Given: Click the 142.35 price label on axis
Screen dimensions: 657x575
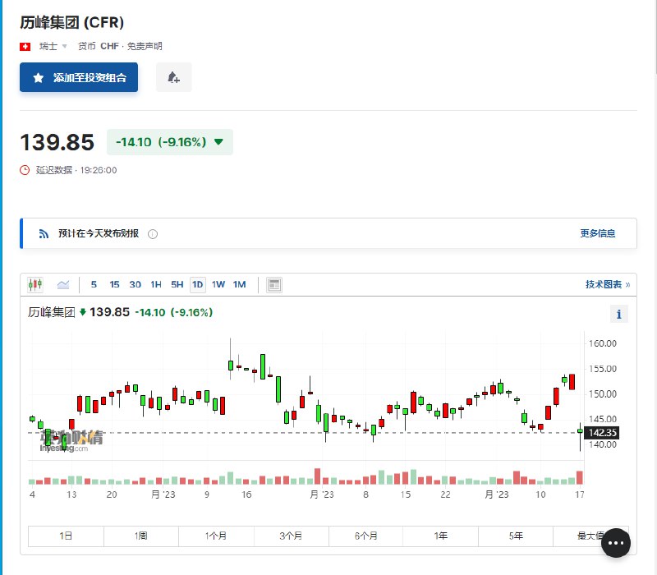Looking at the screenshot, I should pos(602,433).
